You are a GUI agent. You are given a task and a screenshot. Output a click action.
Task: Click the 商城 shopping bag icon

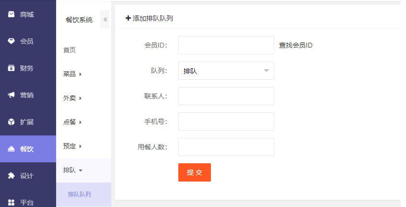click(12, 14)
